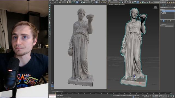Open the selection filter dropdown
The height and width of the screenshot is (98, 175).
coord(64,2)
